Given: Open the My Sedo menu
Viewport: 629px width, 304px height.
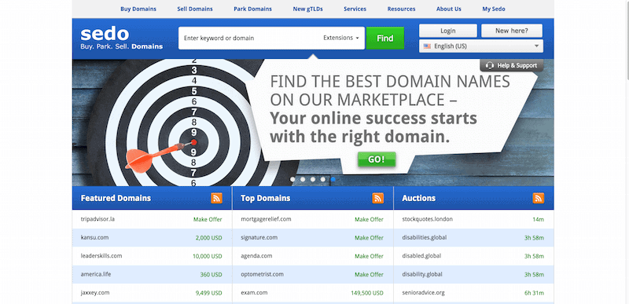Looking at the screenshot, I should pos(494,9).
